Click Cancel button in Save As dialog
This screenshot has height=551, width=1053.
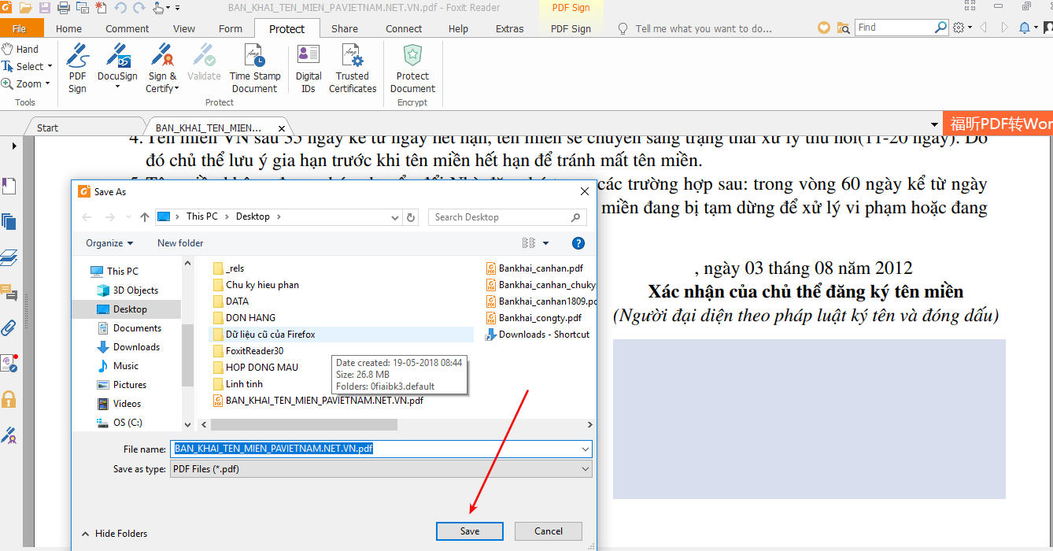pos(549,531)
